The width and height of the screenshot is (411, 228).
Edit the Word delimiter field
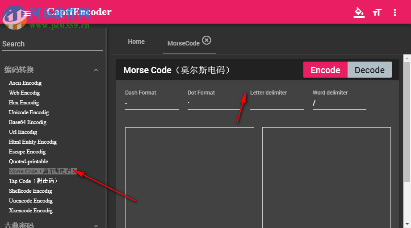pos(339,103)
